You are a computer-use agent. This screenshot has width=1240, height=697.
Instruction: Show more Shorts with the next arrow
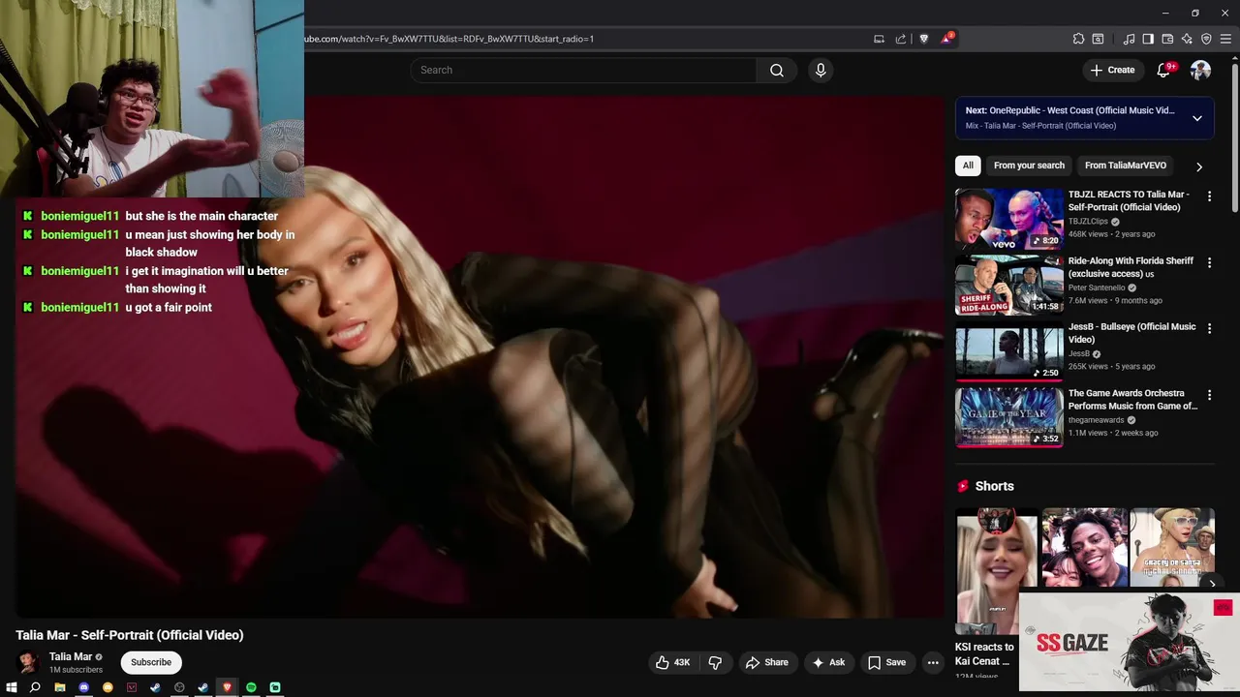(x=1212, y=583)
